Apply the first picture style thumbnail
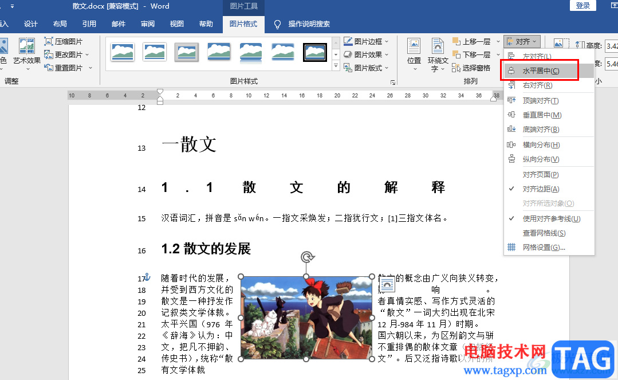Screen dimensions: 618x380 click(122, 52)
